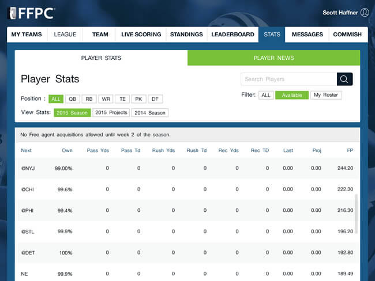Filter players by TE position
The height and width of the screenshot is (281, 375).
click(x=122, y=99)
